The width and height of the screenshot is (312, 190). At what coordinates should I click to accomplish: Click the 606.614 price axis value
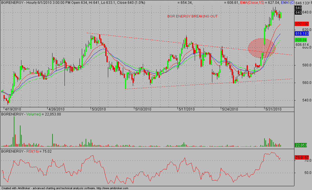(x=302, y=45)
